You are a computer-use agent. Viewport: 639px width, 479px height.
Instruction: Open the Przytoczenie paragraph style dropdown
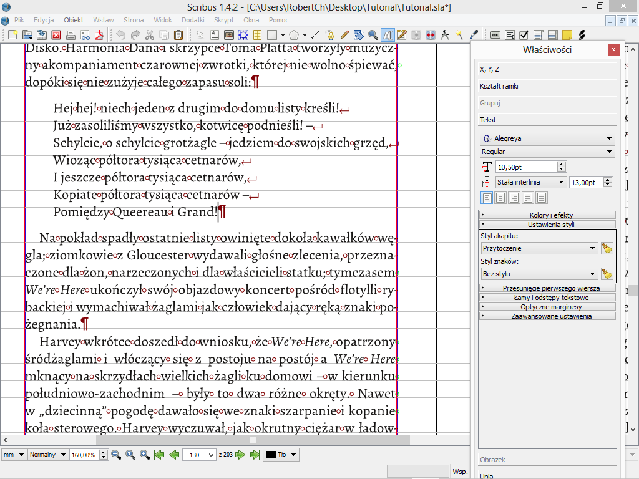(x=539, y=248)
